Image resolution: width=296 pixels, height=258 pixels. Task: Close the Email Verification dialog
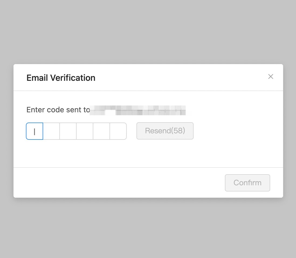tap(271, 77)
